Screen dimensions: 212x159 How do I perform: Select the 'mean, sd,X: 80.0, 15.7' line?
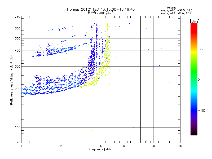176,13
